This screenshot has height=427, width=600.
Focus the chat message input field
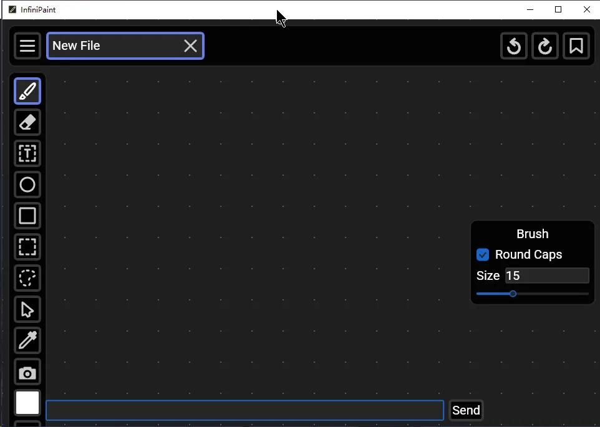(x=245, y=410)
